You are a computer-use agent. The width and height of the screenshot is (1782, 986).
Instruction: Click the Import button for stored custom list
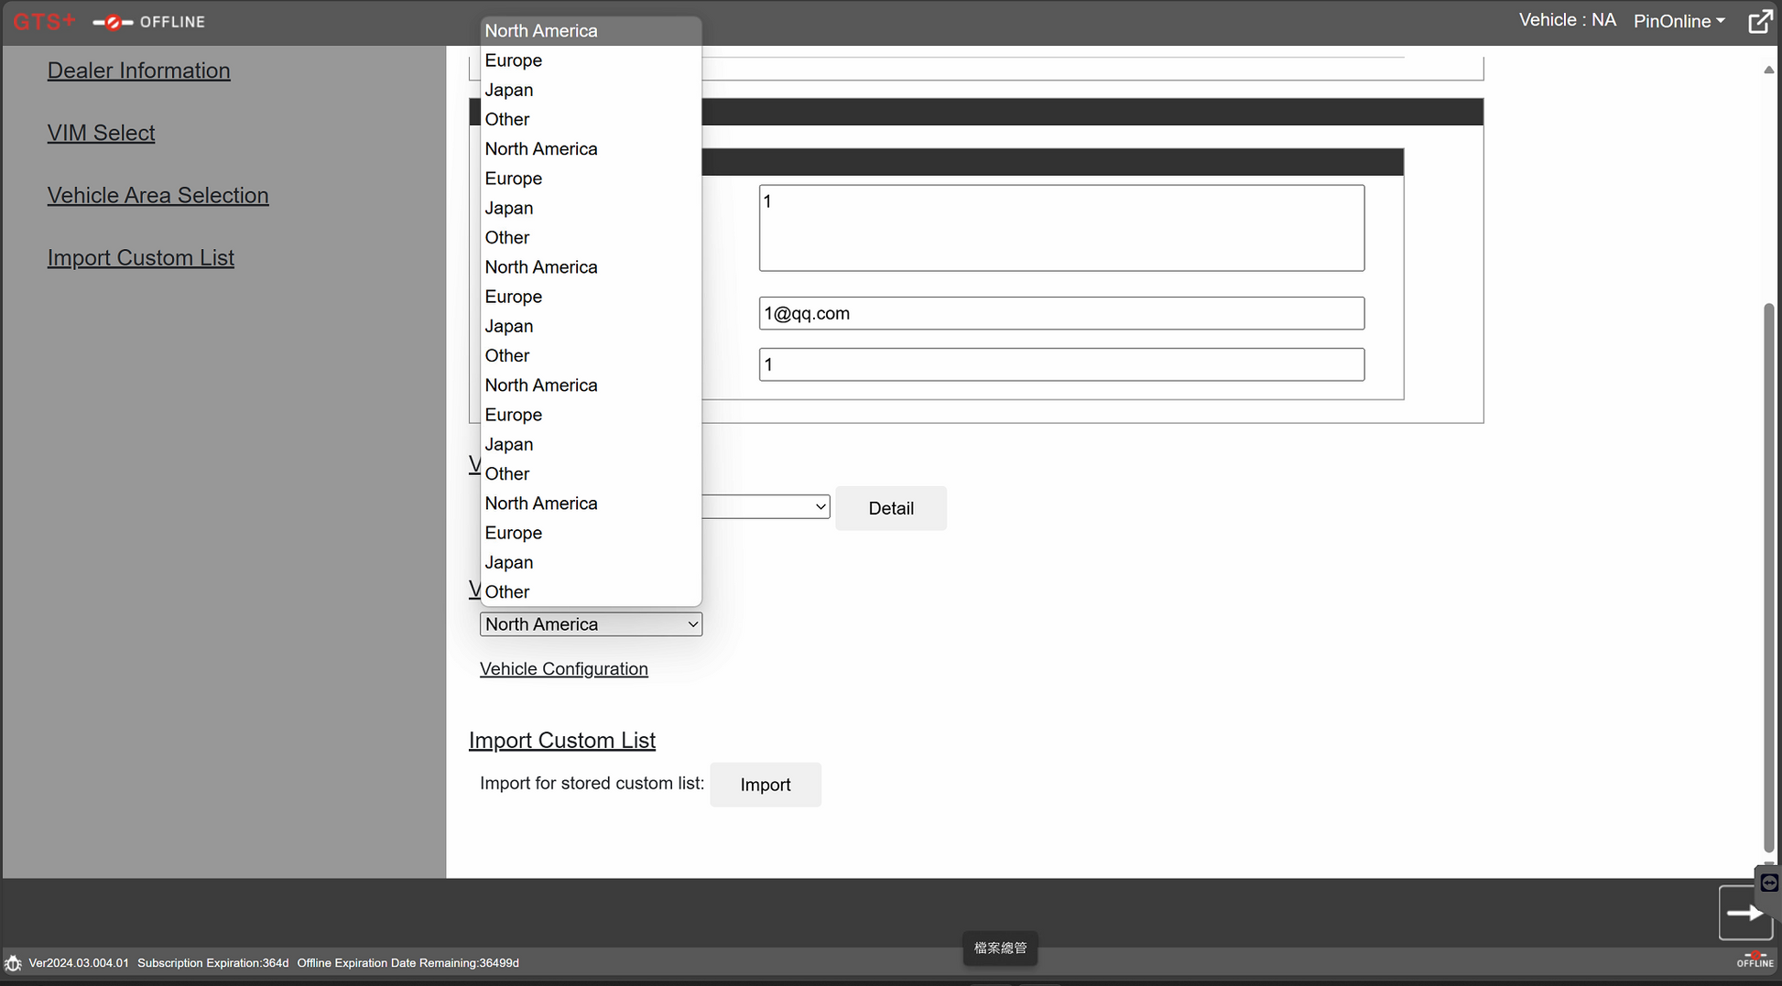click(x=765, y=785)
